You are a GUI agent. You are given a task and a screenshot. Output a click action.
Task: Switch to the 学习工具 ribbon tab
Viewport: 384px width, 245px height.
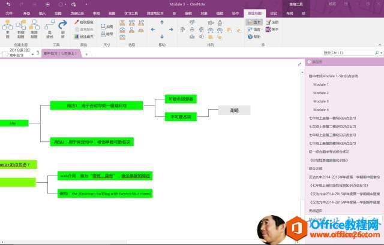pyautogui.click(x=131, y=13)
